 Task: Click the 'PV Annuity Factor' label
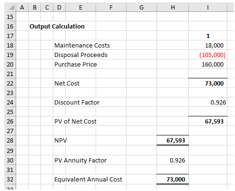click(80, 160)
